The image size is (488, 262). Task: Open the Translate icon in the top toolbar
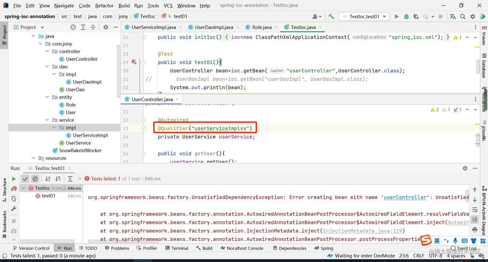click(453, 16)
